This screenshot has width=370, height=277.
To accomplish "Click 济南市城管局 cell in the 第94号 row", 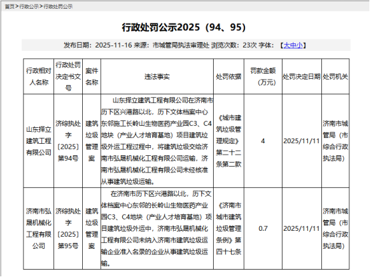I will point(335,141).
